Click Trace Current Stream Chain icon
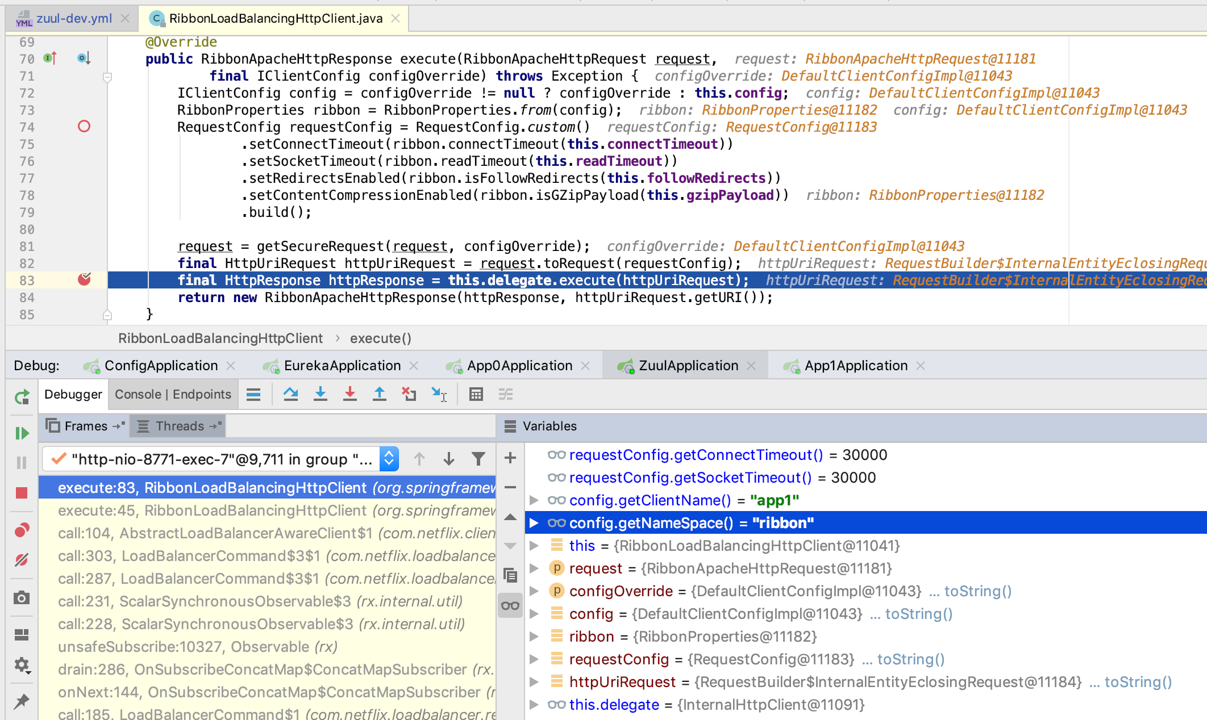 tap(506, 394)
